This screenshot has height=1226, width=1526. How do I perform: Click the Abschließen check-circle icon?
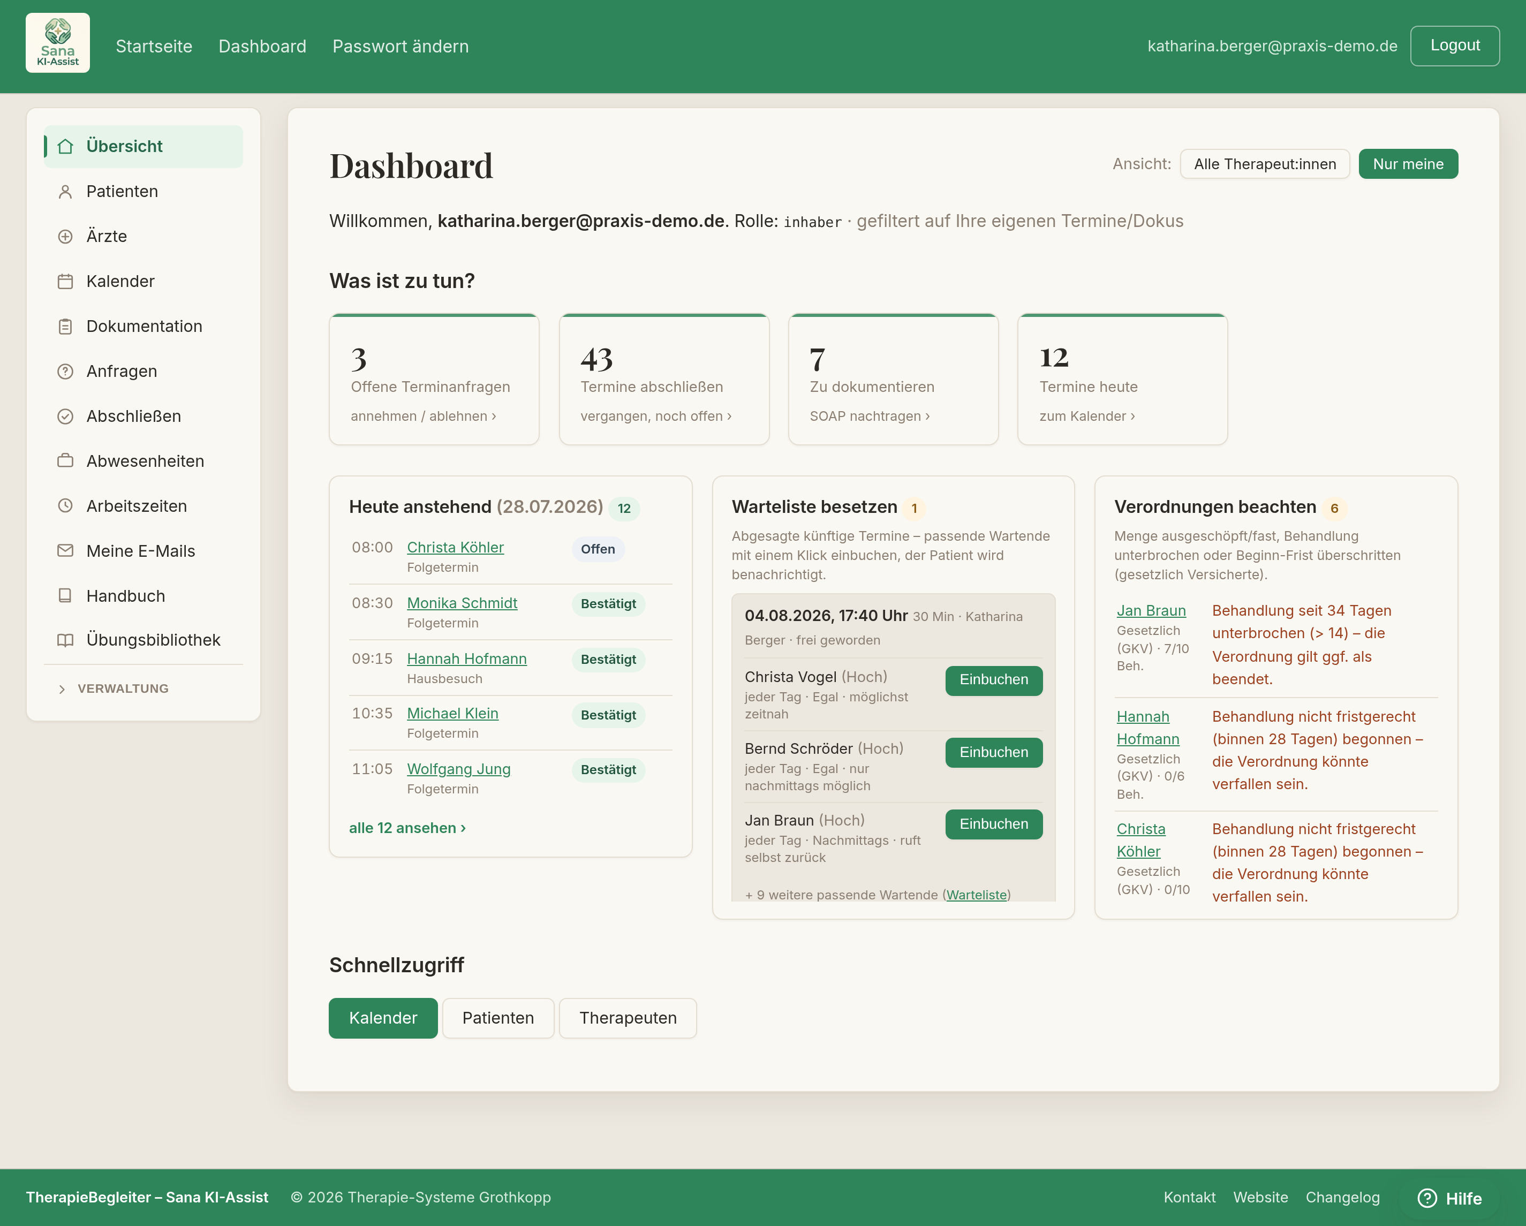(65, 416)
